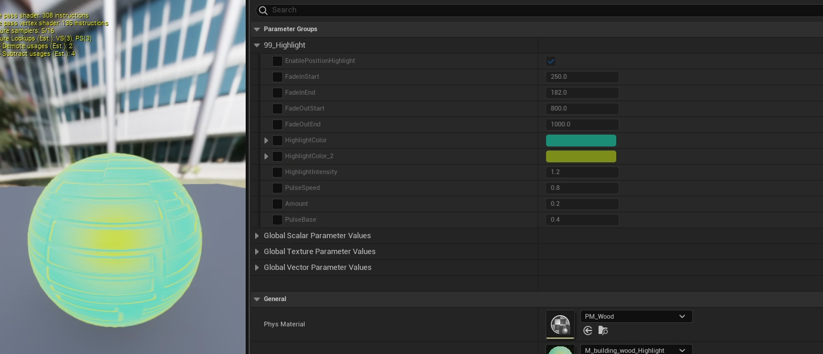Click the HighlightIntensity value field 1.2
823x354 pixels.
[582, 172]
